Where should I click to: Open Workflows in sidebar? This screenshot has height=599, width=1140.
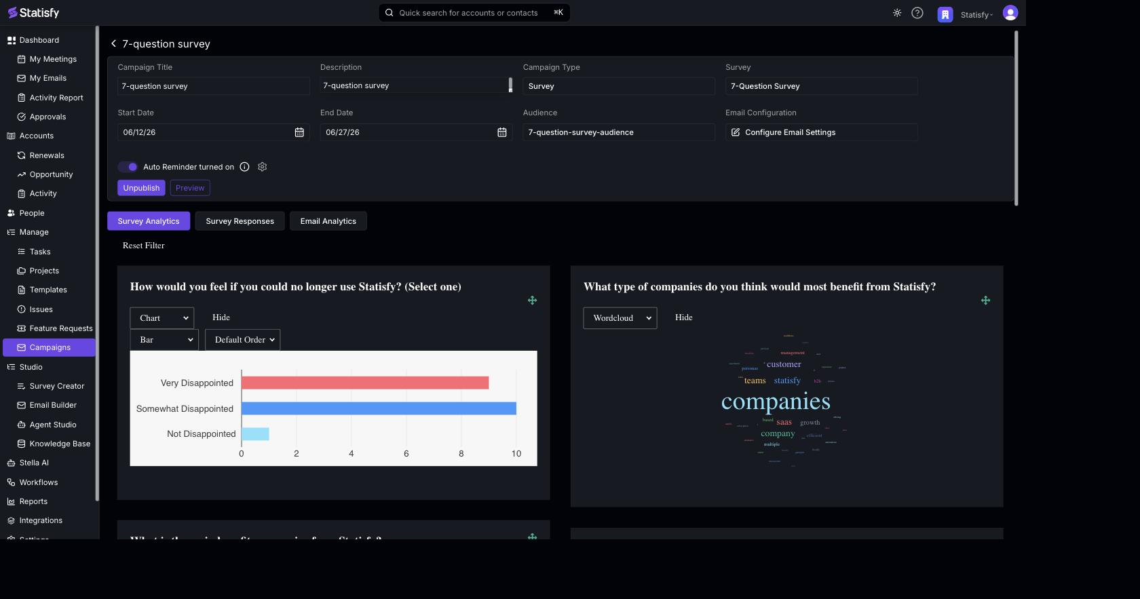coord(39,482)
